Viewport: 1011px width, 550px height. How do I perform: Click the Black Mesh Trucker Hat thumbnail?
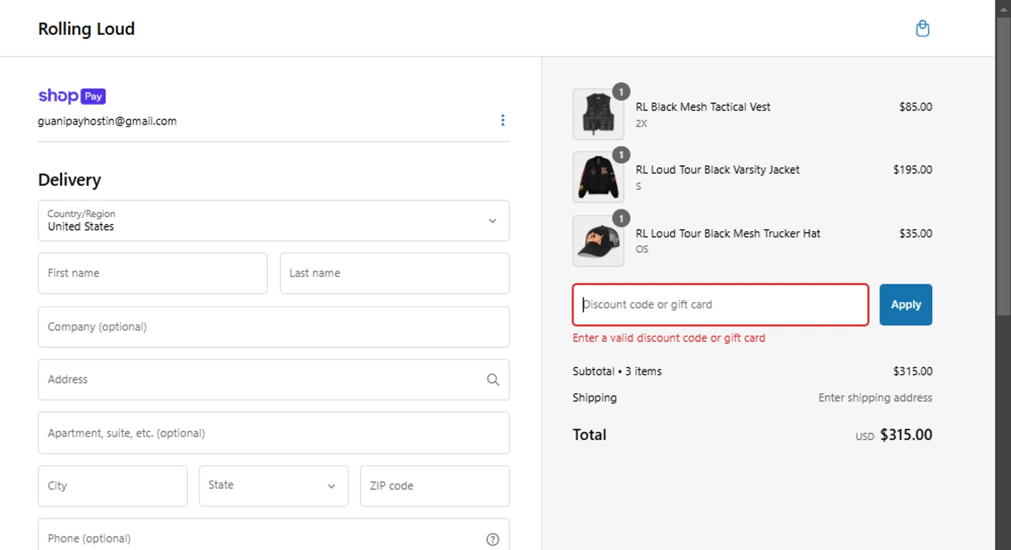[x=599, y=241]
